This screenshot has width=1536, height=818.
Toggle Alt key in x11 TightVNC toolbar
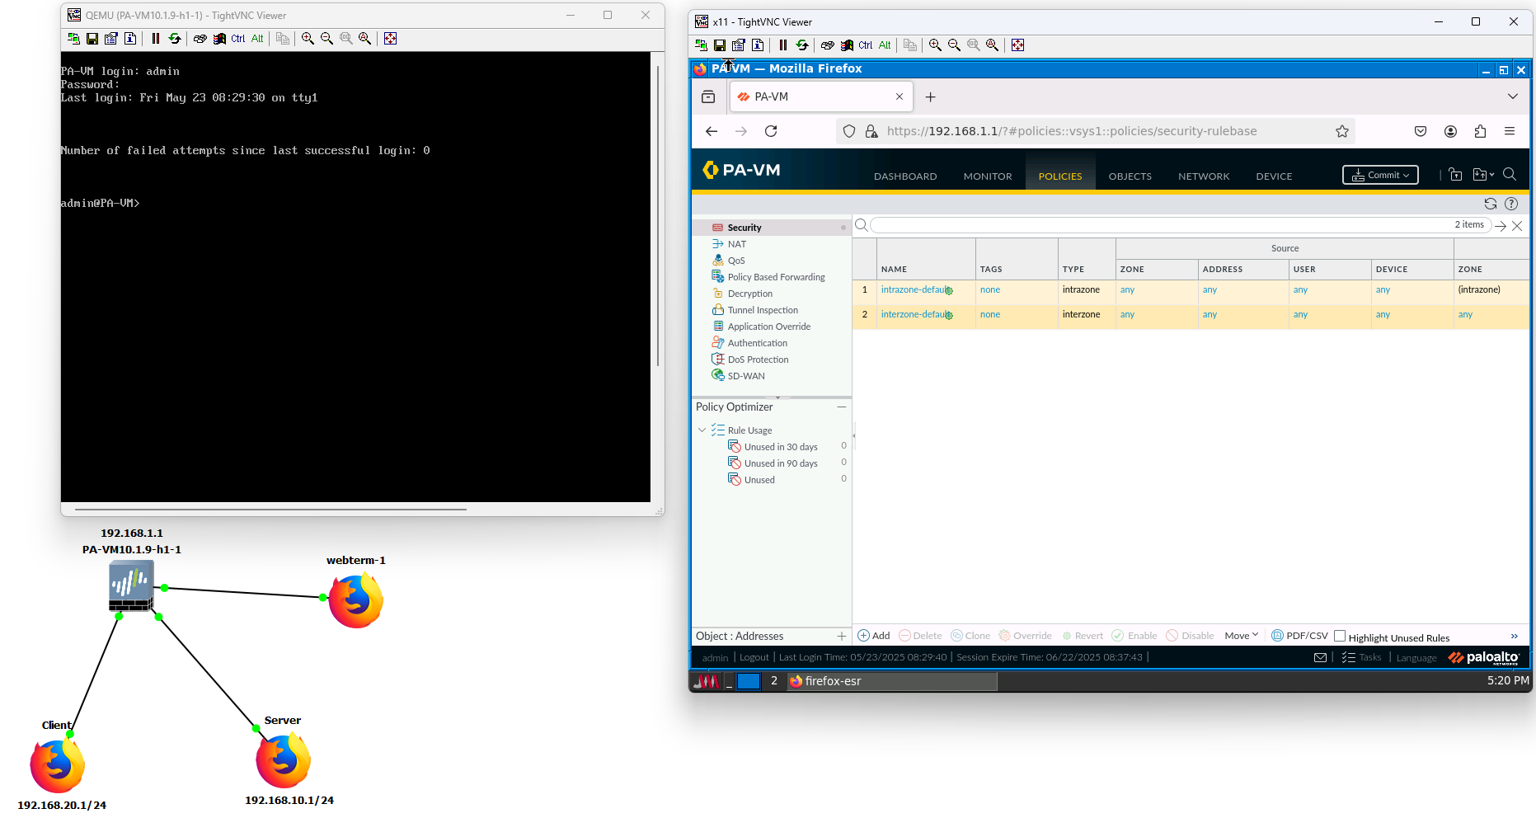pyautogui.click(x=885, y=45)
